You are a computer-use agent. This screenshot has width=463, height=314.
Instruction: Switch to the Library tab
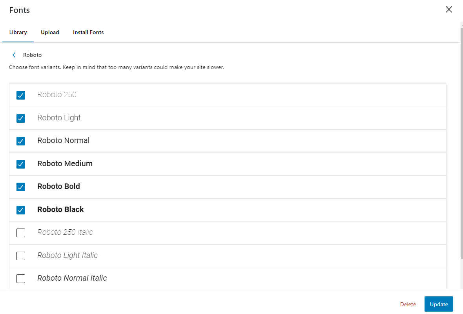click(18, 32)
